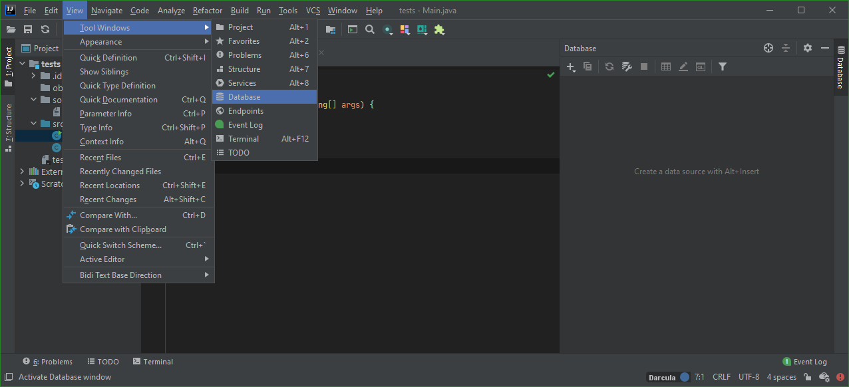
Task: Duplicate data source in Database toolbar
Action: coord(588,66)
